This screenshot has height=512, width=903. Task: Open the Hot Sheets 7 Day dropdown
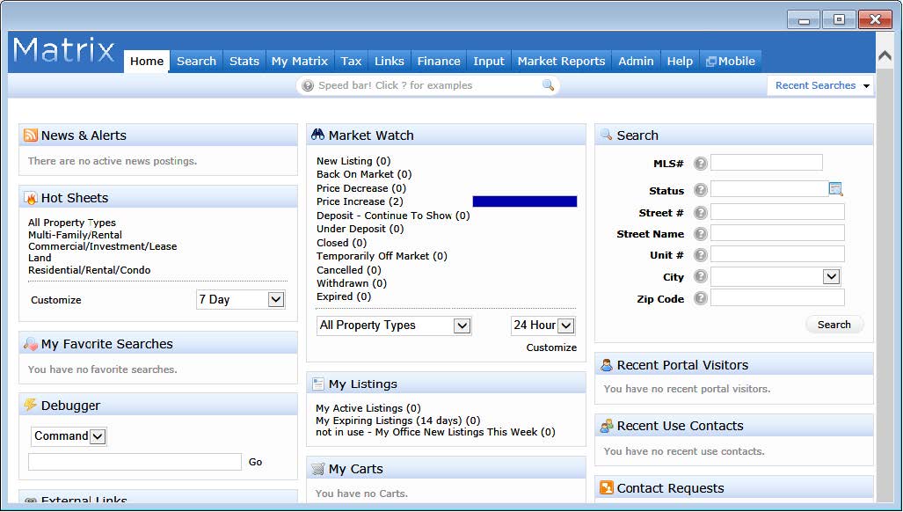(241, 299)
